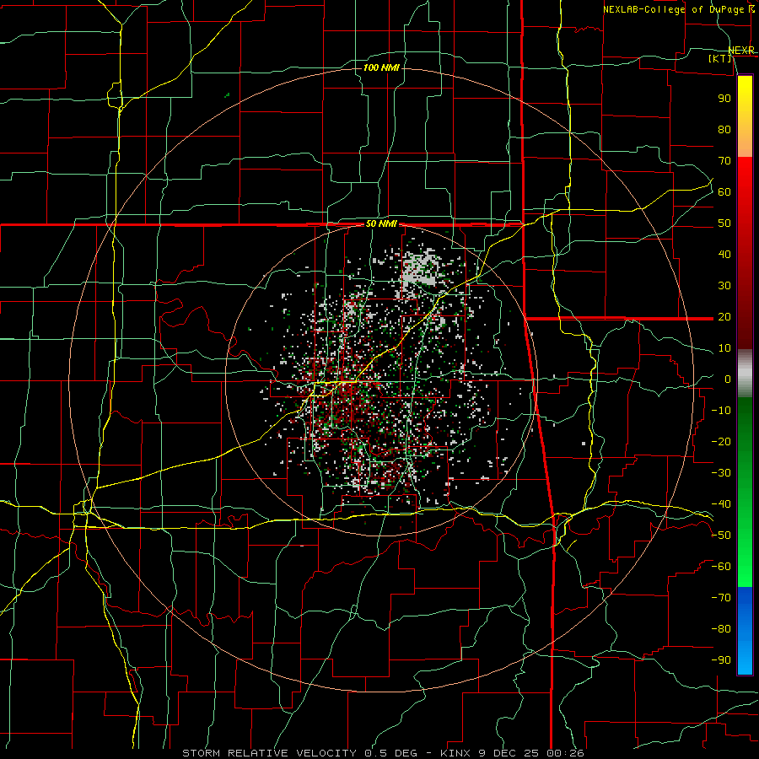The width and height of the screenshot is (759, 759).
Task: Click the 20 value on the velocity scale
Action: click(724, 316)
